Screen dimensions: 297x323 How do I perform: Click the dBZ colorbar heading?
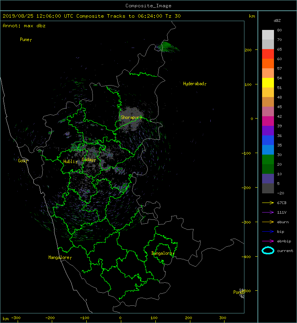[277, 21]
